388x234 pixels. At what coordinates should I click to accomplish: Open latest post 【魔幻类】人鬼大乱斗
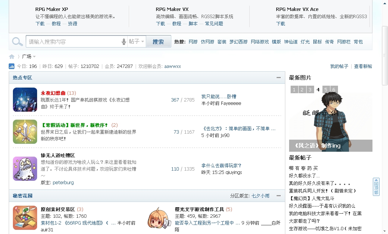tap(311, 198)
